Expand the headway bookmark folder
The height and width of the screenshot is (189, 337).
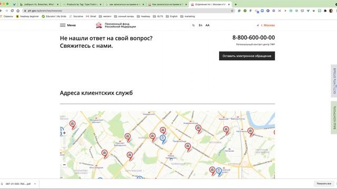144,16
